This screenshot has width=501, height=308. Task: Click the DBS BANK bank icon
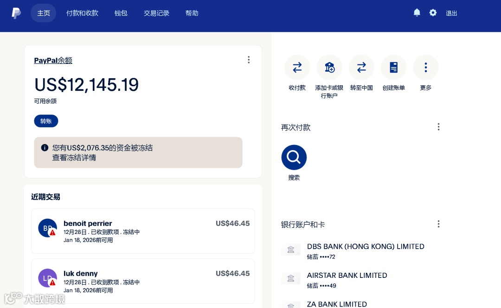pos(291,249)
